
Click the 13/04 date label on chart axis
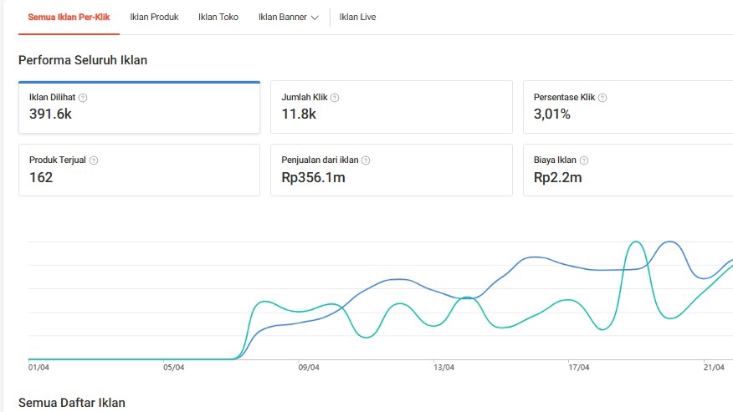443,368
